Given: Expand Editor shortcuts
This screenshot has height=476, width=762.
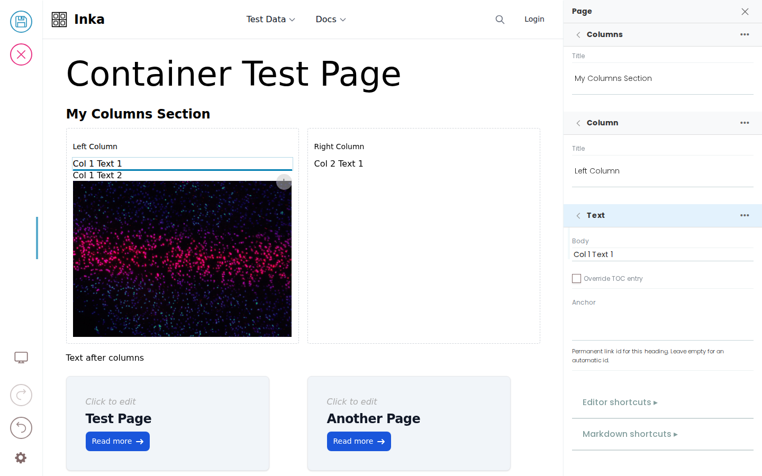Looking at the screenshot, I should [x=620, y=402].
